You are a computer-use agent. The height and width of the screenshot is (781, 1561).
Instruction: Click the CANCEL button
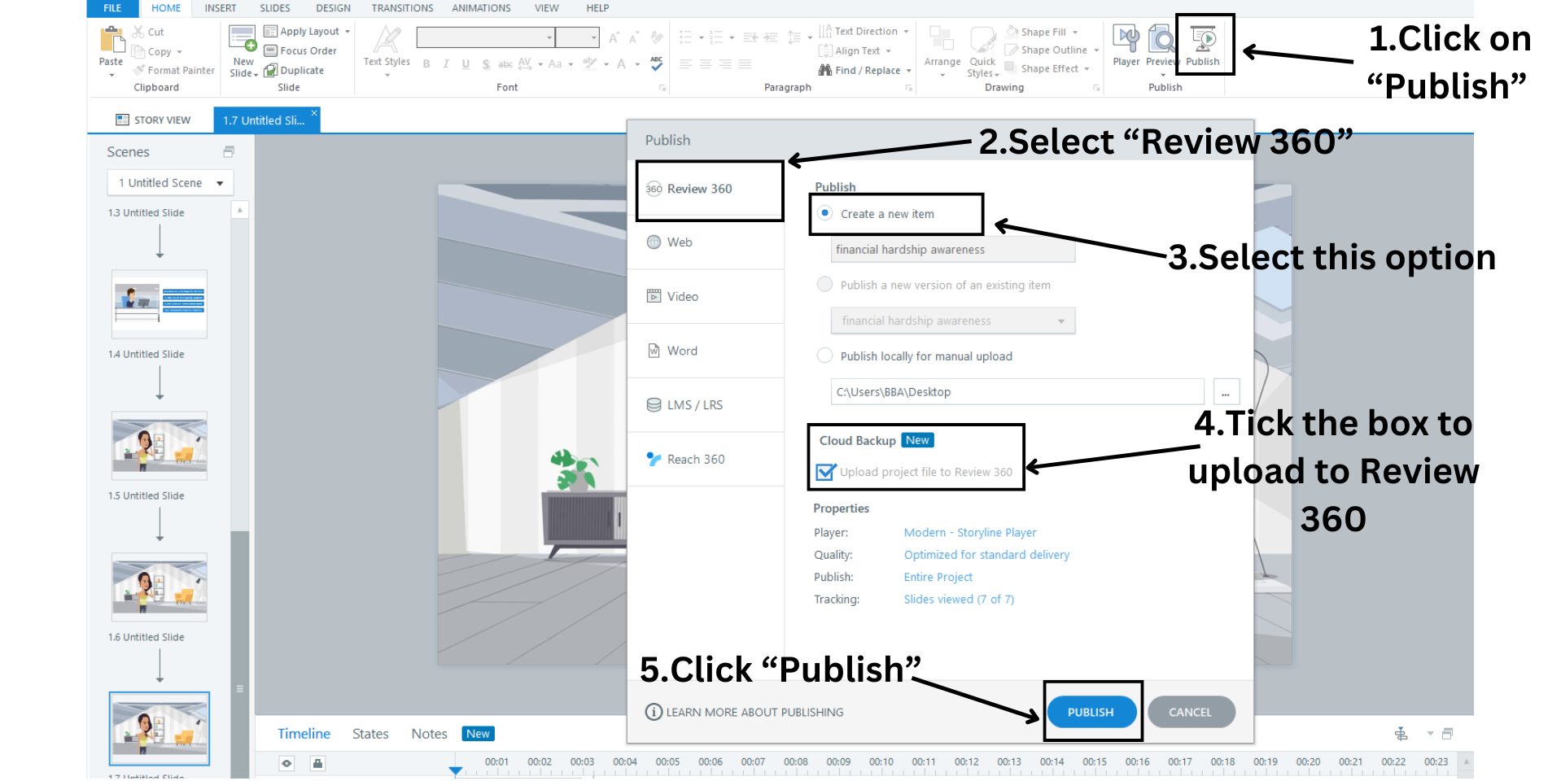coord(1190,712)
